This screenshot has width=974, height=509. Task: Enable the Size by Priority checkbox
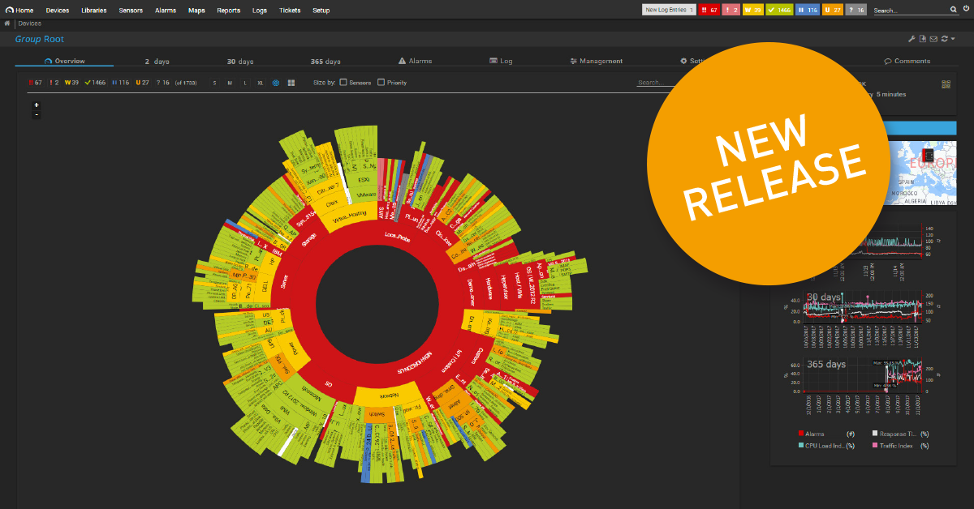381,83
